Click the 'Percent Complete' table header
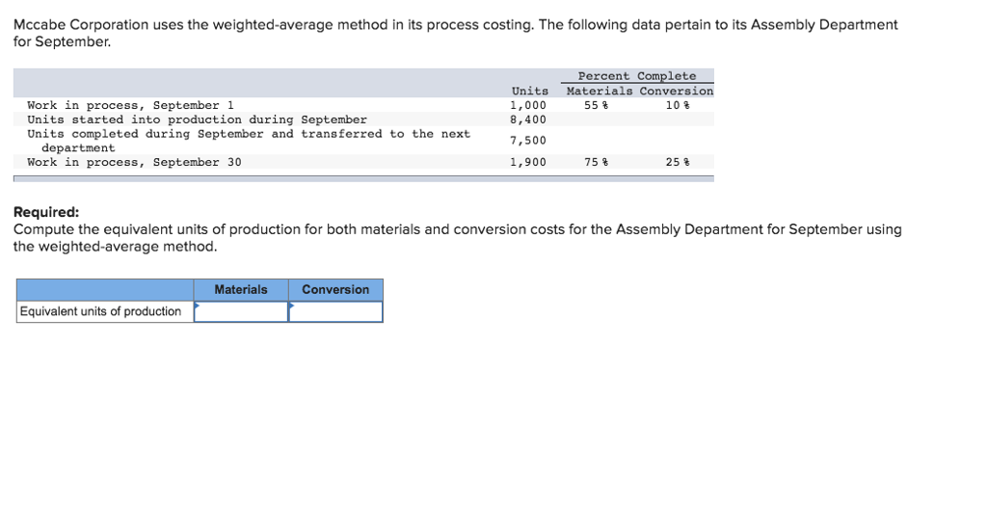987x505 pixels. [x=637, y=76]
